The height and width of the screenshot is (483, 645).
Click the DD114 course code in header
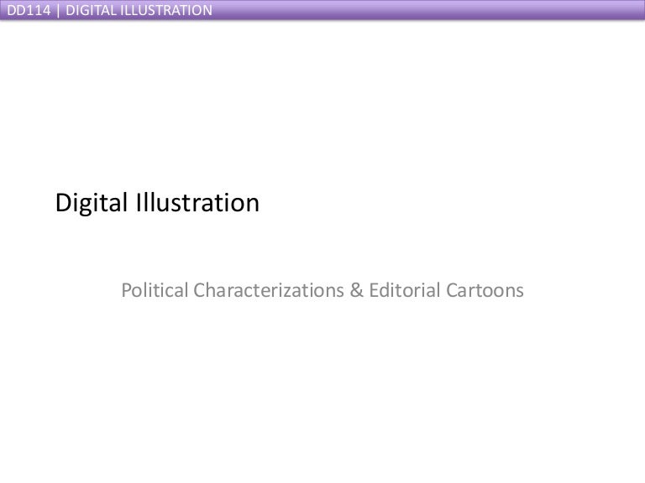click(x=26, y=10)
